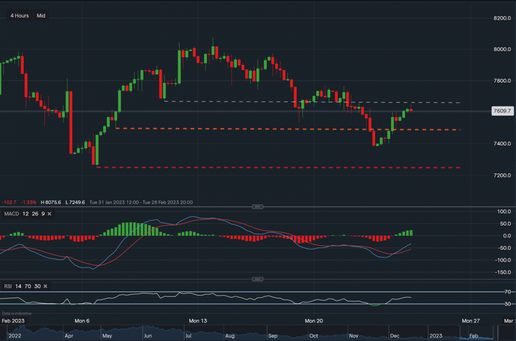
Task: Click the MACD indicator label
Action: click(x=11, y=214)
